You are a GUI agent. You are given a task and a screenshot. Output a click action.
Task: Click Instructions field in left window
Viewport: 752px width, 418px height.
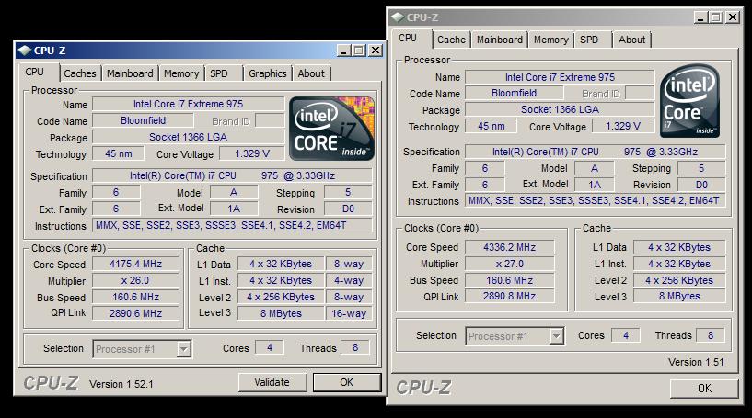[x=232, y=225]
